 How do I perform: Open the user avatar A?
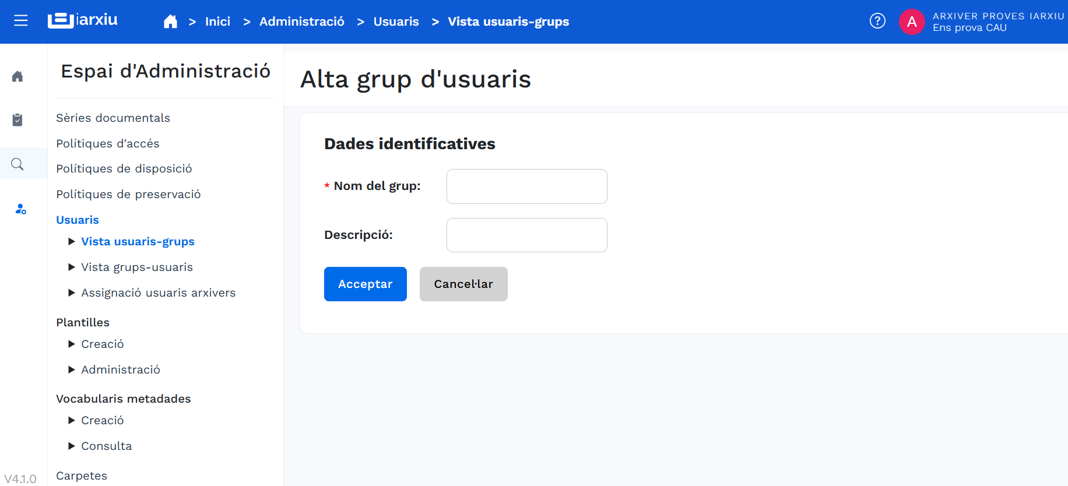(x=912, y=22)
